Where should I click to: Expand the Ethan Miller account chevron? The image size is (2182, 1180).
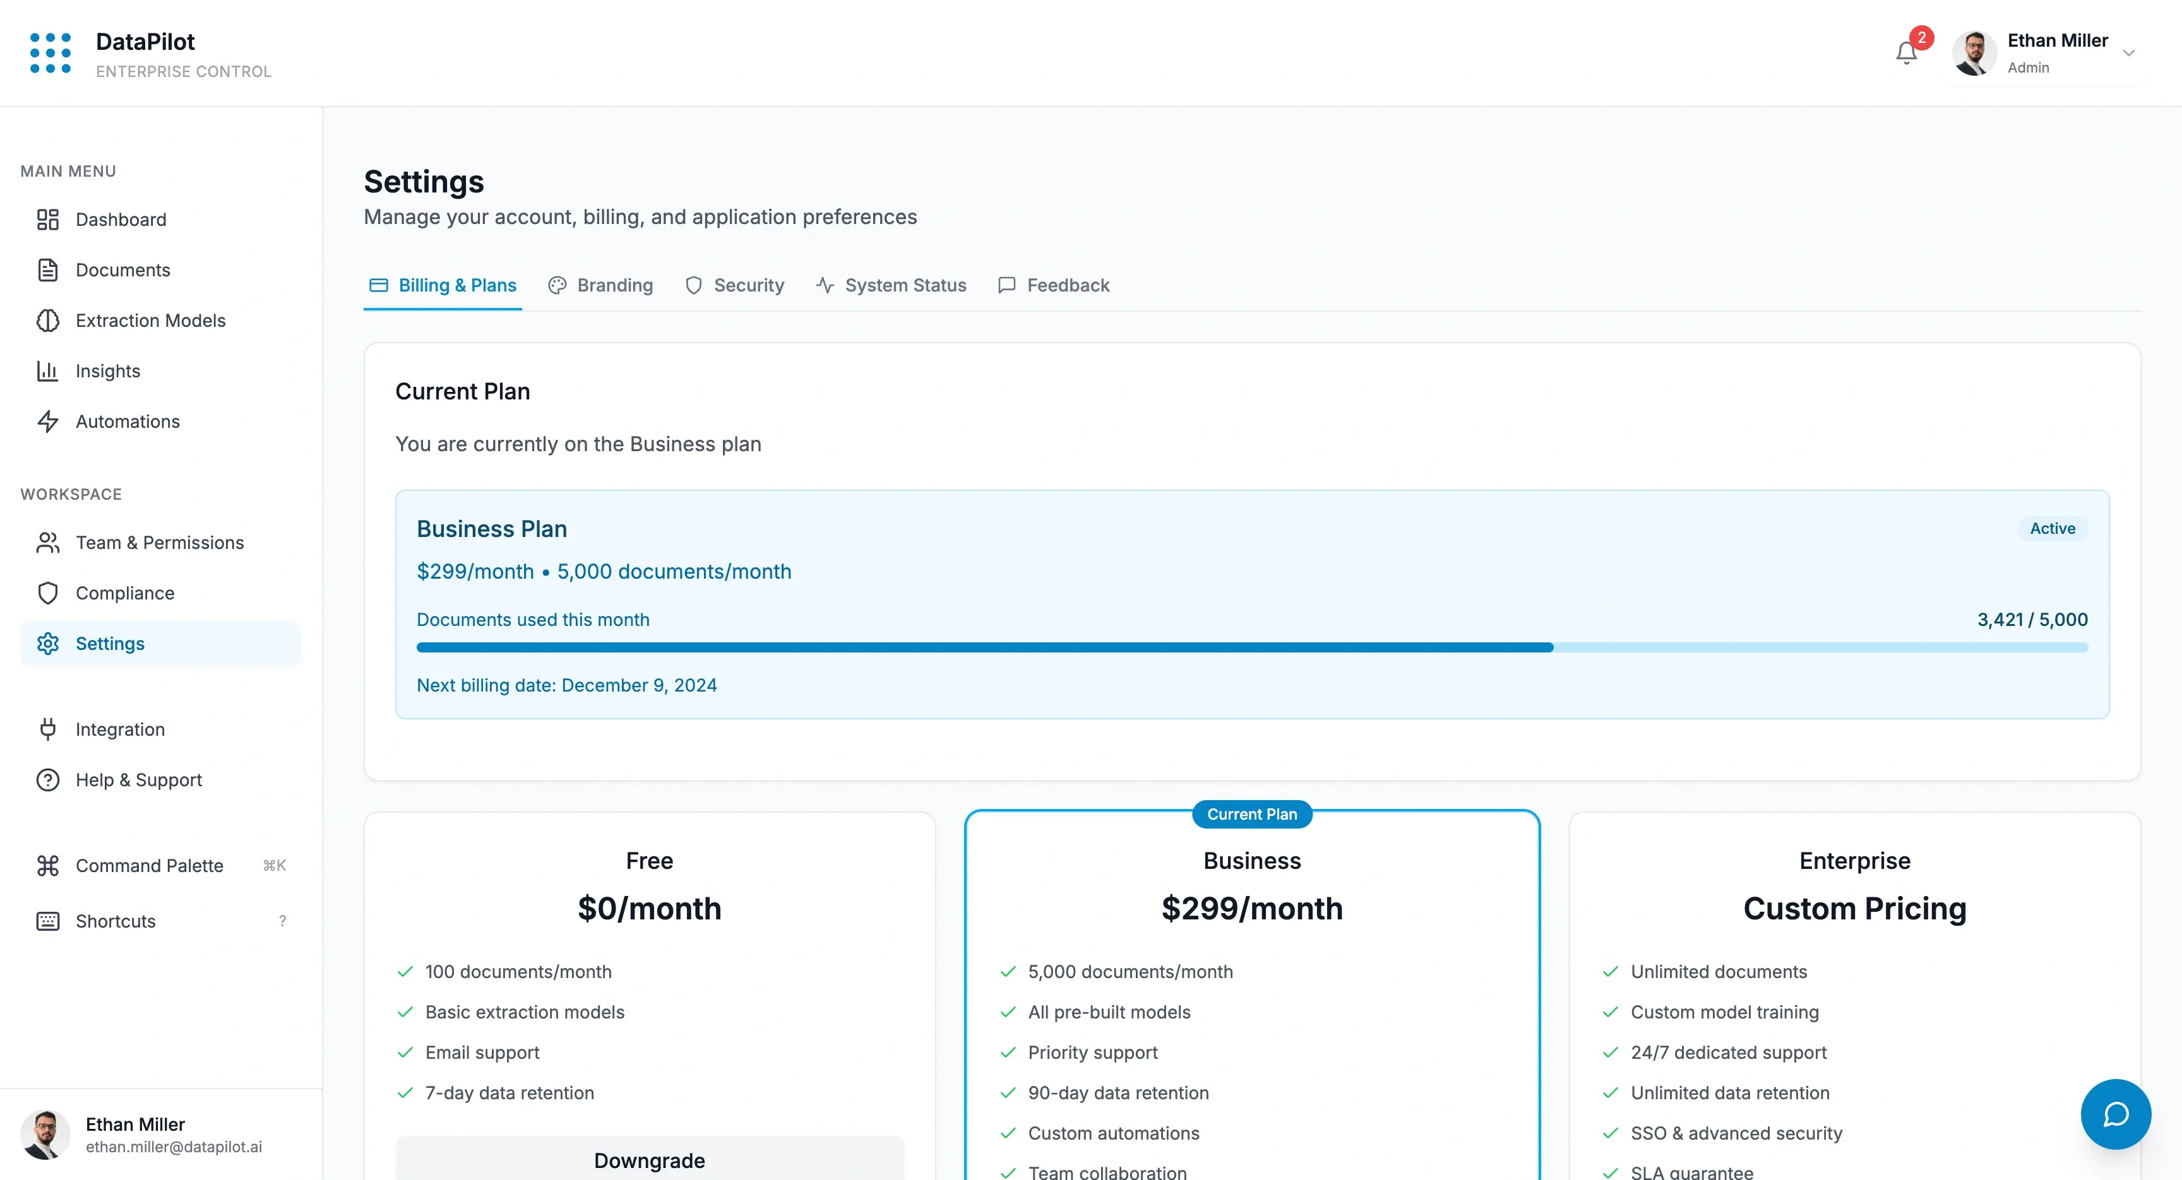point(2128,54)
